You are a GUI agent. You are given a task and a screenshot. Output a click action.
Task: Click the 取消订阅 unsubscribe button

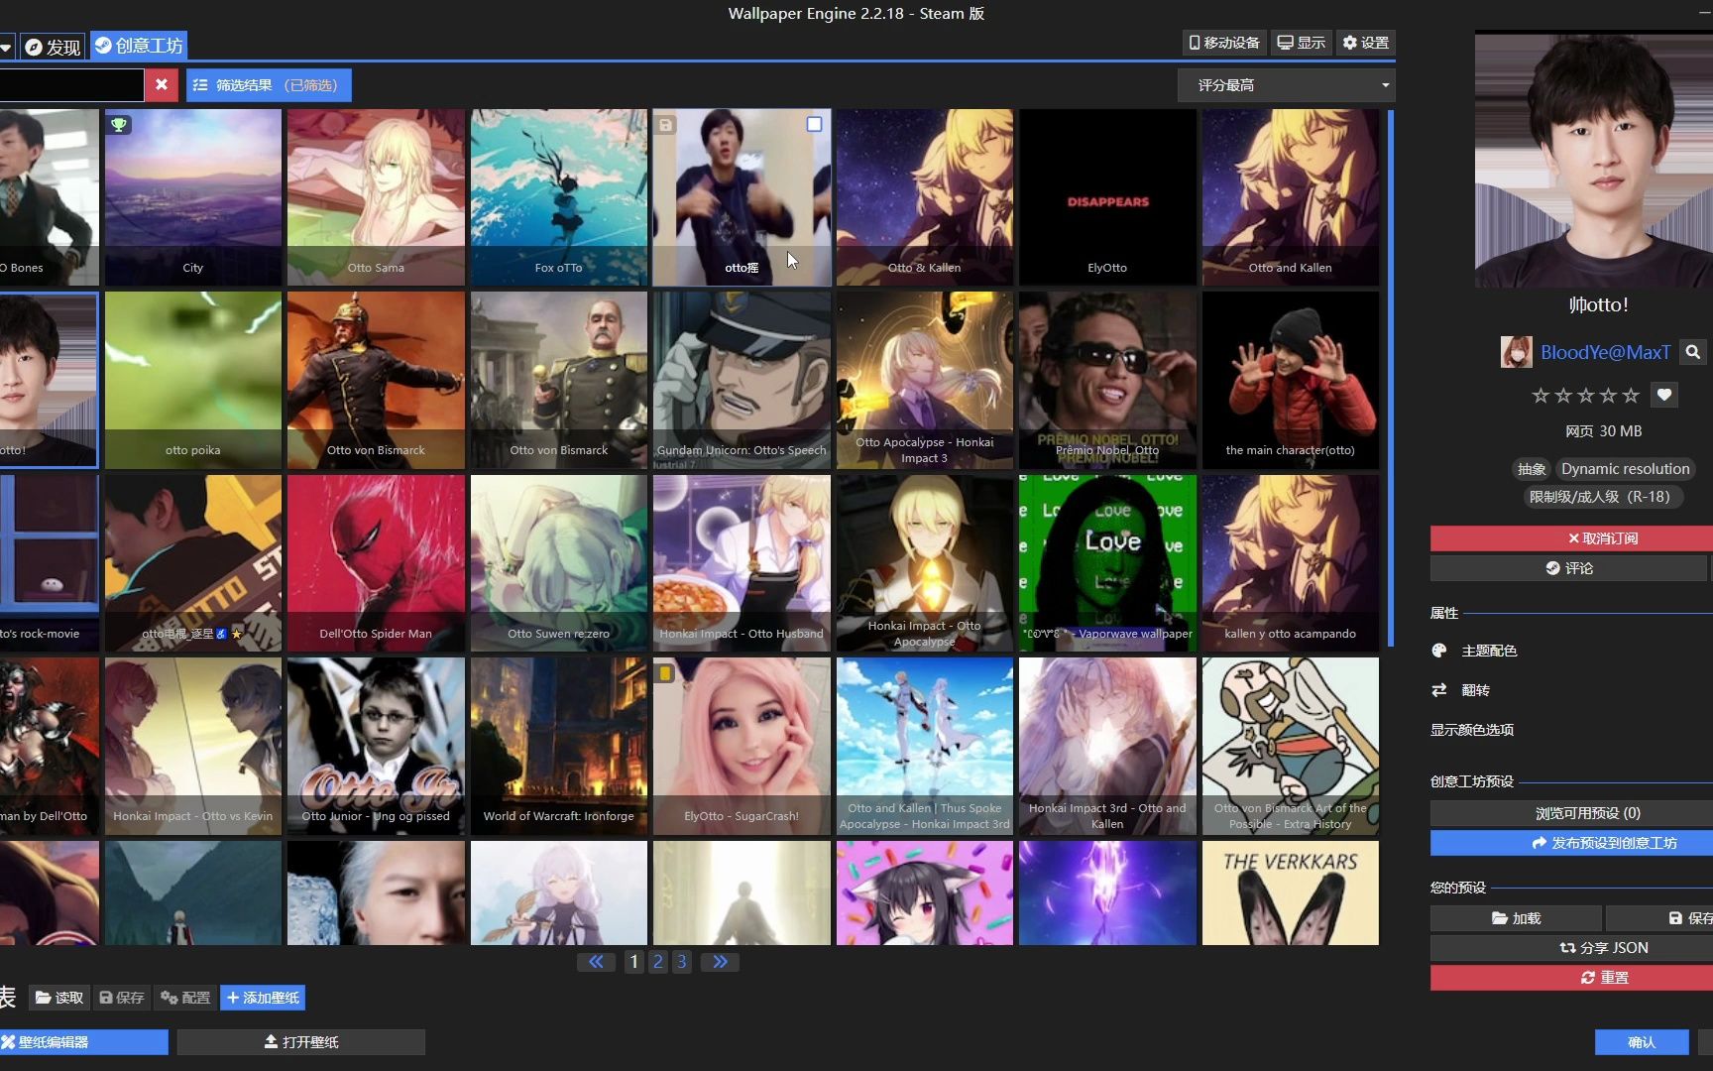coord(1571,538)
